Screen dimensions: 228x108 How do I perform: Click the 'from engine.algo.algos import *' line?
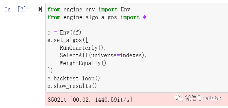pyautogui.click(x=97, y=17)
